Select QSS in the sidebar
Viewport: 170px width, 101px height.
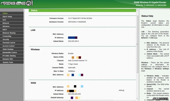[x=12, y=20]
